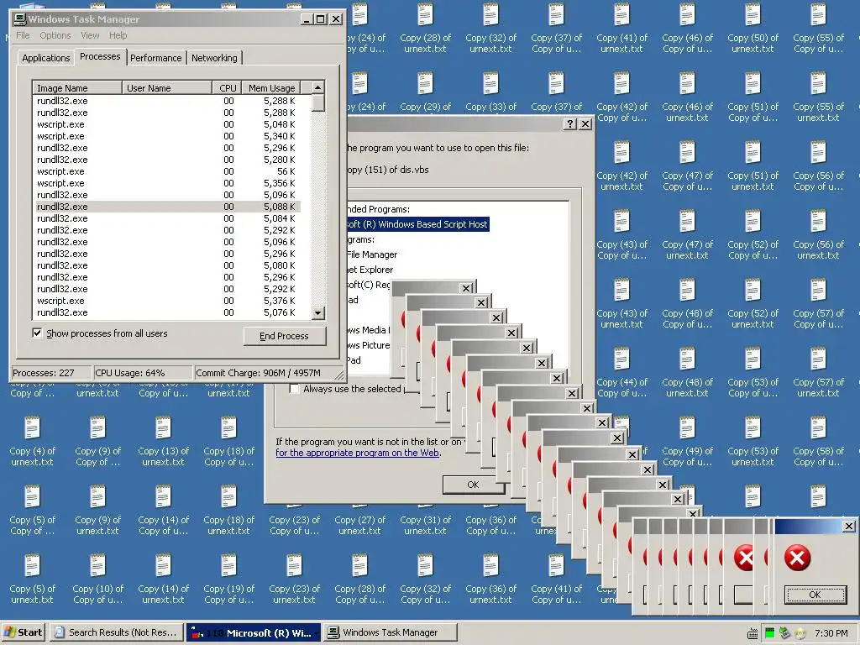
Task: Select desktop icon Copy (13) of urnext.txt
Action: tap(163, 440)
